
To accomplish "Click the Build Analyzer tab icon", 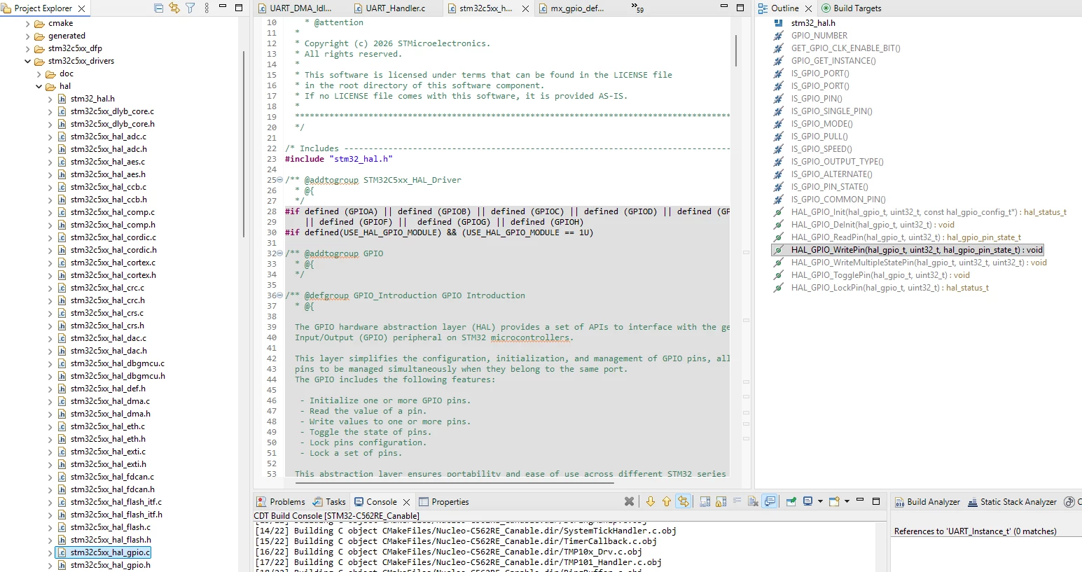I will [899, 502].
